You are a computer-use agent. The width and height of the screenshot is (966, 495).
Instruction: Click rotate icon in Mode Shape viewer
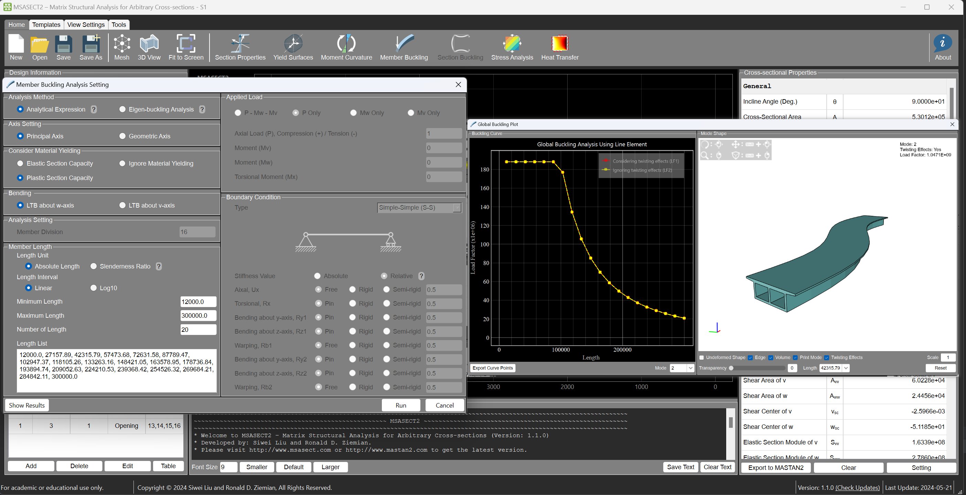[x=705, y=145]
